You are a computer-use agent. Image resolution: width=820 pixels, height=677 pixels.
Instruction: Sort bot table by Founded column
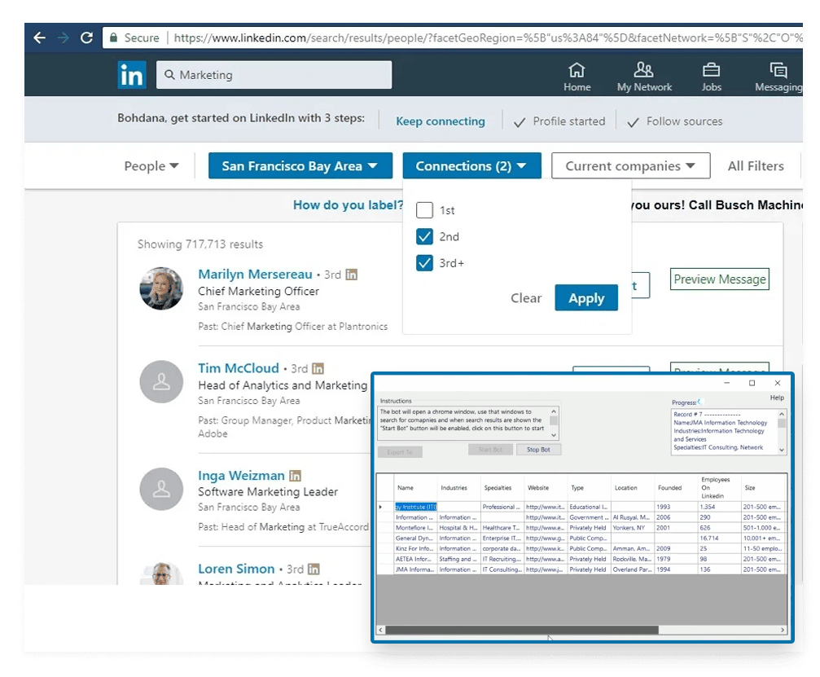[x=676, y=488]
